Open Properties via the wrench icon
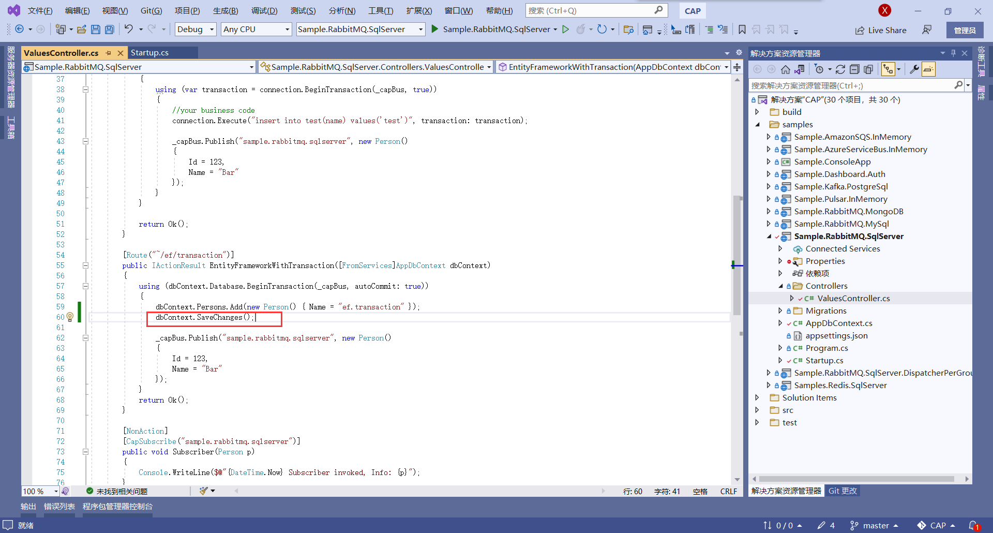 [914, 69]
